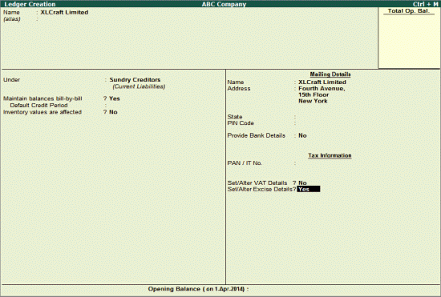Click Ctrl + M in title bar
441x297 pixels.
(x=425, y=4)
